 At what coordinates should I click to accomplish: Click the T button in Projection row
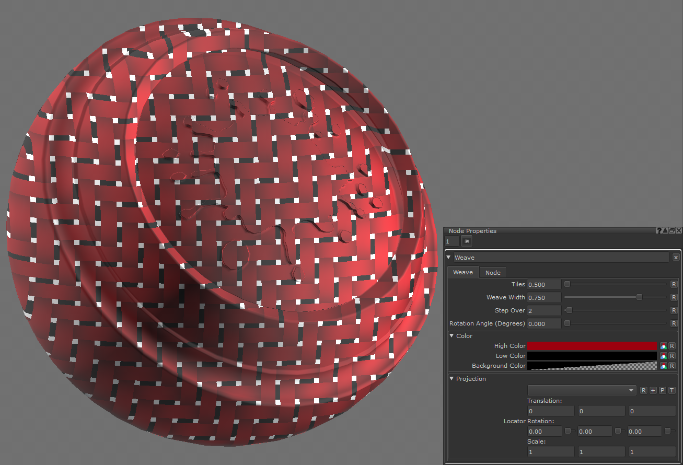pos(672,390)
